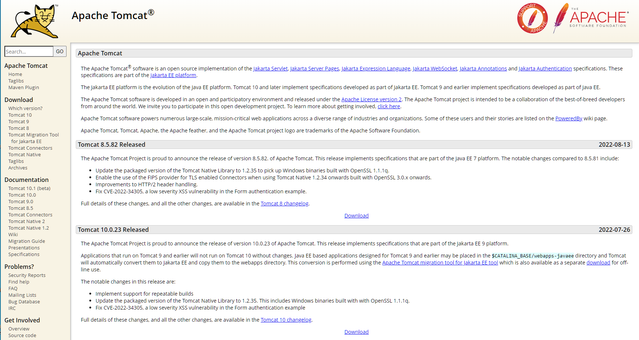Open Tomcat Native 1.2 documentation

[29, 228]
